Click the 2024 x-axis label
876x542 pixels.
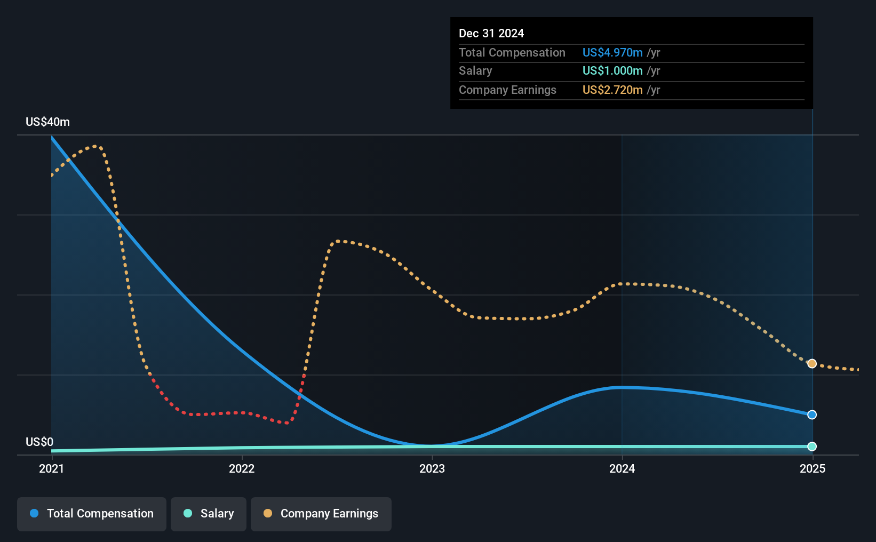pos(622,468)
